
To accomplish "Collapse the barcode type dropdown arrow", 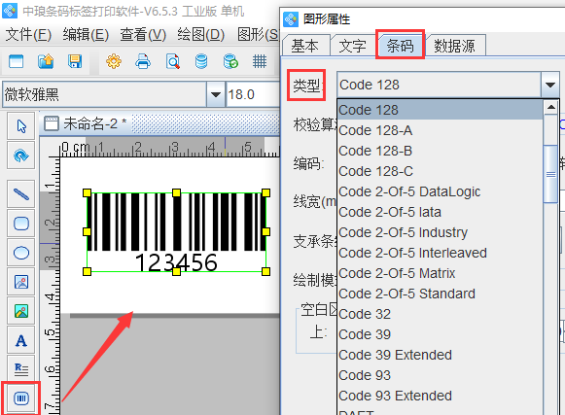I will 549,85.
